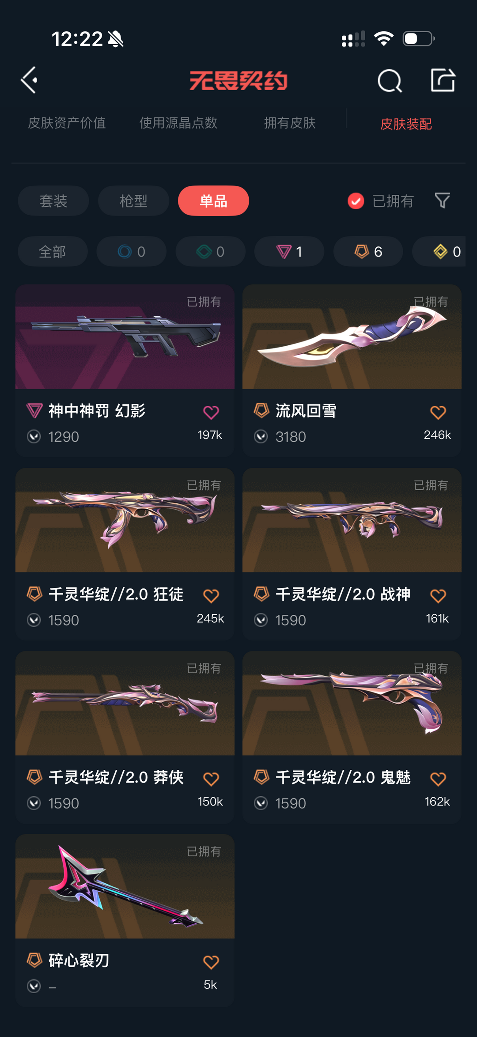Image resolution: width=477 pixels, height=1037 pixels.
Task: Like 千灵华绽//2.0 狂徒 using heart icon
Action: (x=211, y=595)
